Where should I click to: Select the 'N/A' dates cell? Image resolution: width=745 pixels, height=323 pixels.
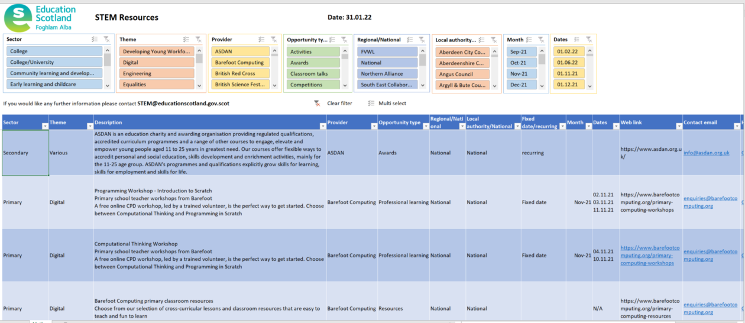click(x=605, y=308)
